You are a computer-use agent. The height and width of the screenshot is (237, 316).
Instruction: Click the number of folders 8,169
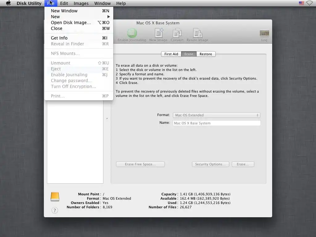point(107,207)
